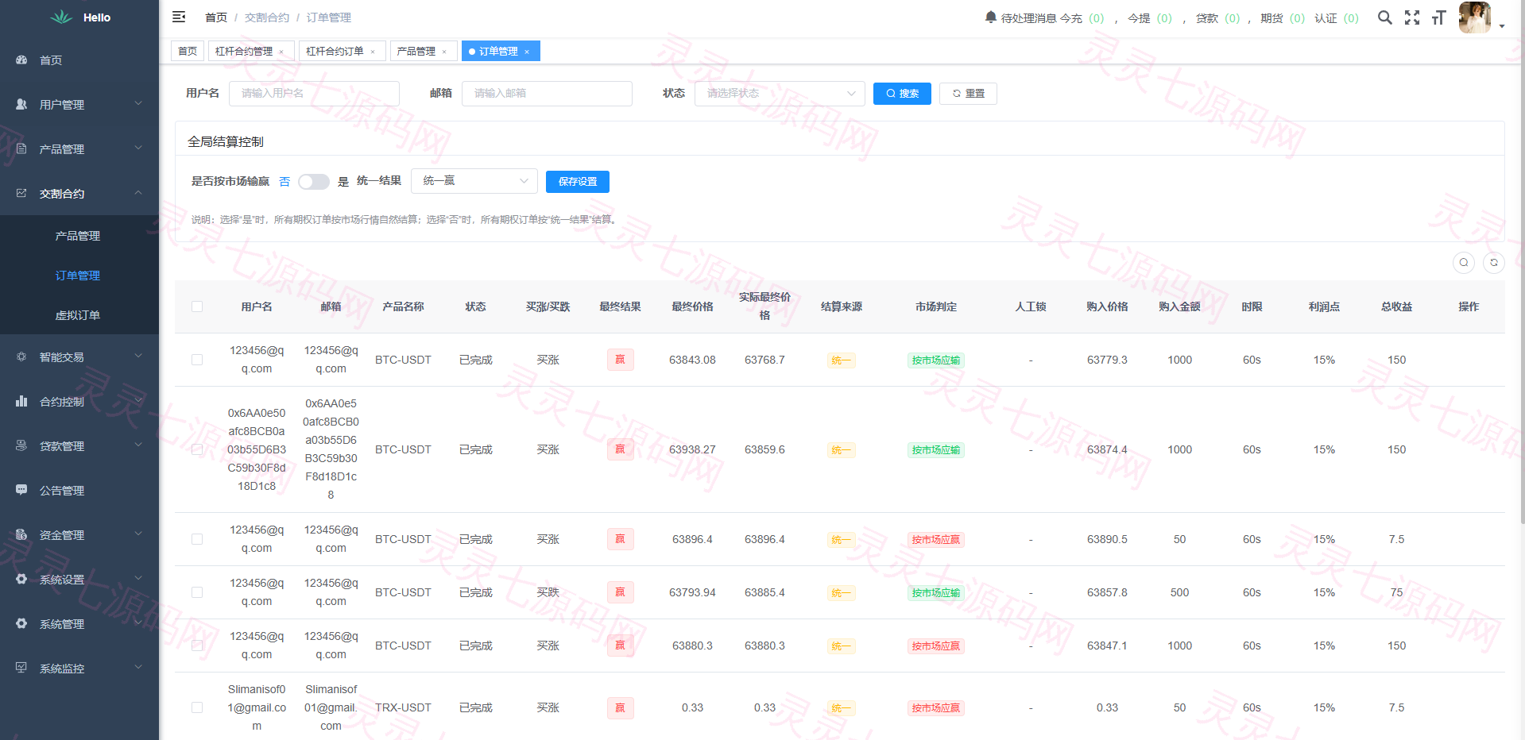
Task: Click the blue 搜索 button
Action: 902,94
